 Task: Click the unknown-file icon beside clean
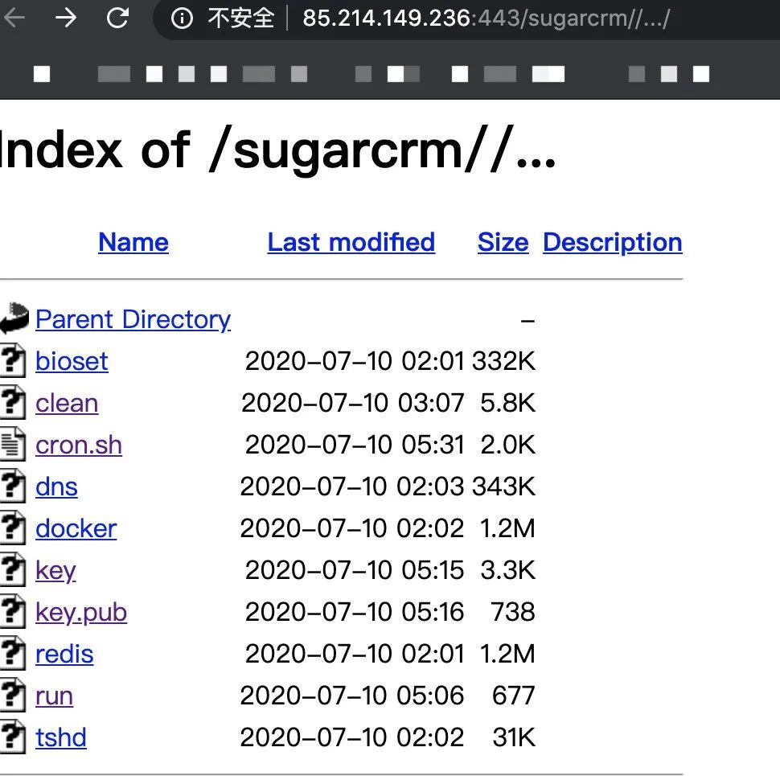point(13,402)
